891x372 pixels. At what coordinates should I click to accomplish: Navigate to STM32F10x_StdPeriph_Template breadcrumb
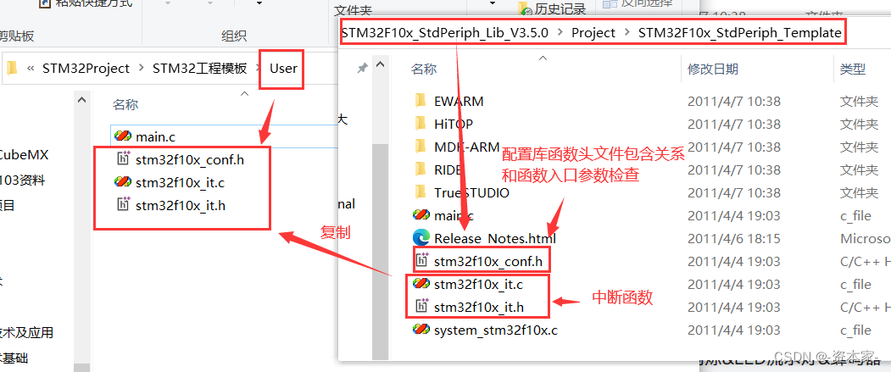[740, 33]
